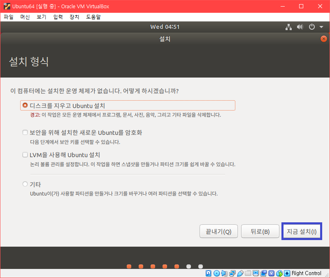Select 디스크를 지우고 Ubuntu 설치 radio button
This screenshot has width=330, height=278.
tap(25, 105)
